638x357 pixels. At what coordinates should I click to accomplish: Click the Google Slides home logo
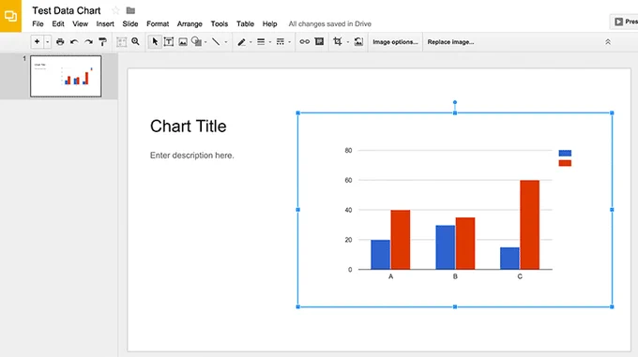click(10, 16)
